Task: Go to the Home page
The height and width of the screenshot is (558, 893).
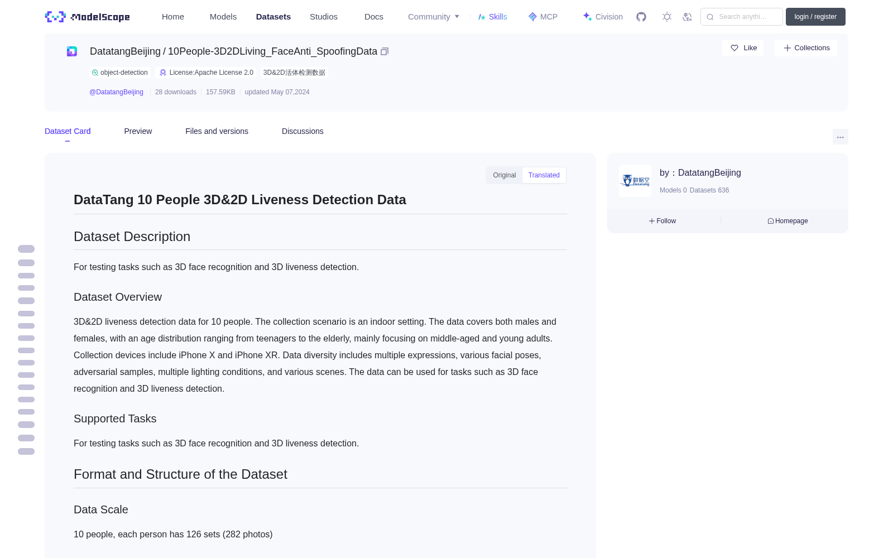Action: 173,17
